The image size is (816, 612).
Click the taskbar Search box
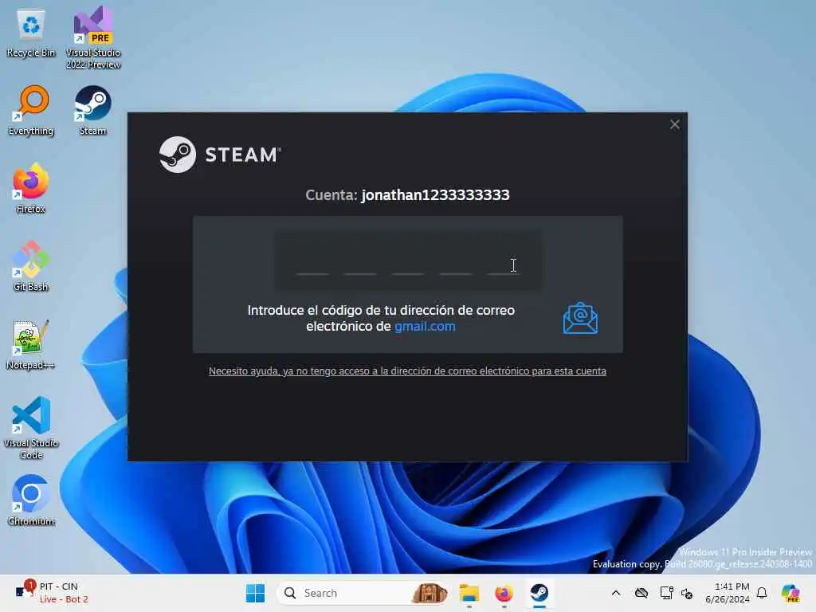click(364, 593)
